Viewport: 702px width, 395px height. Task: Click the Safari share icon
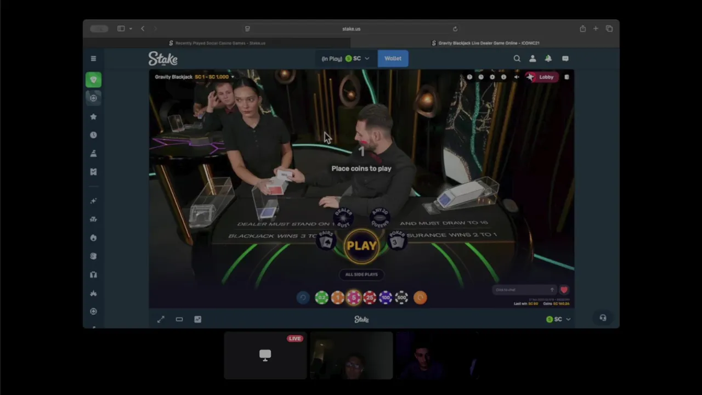(x=582, y=29)
